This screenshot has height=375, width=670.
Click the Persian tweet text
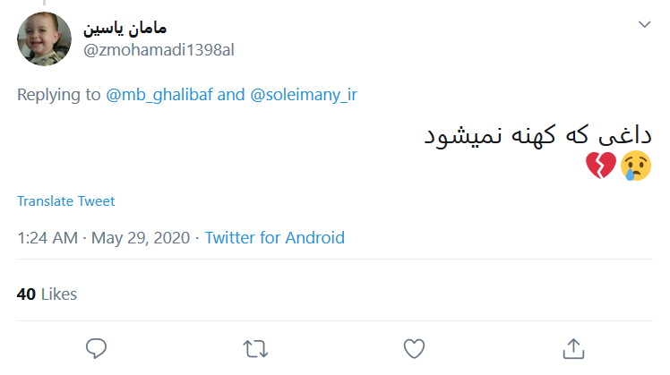pyautogui.click(x=537, y=135)
